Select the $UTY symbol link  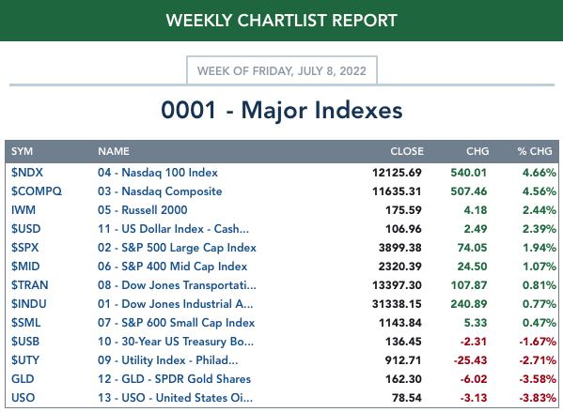pos(25,360)
